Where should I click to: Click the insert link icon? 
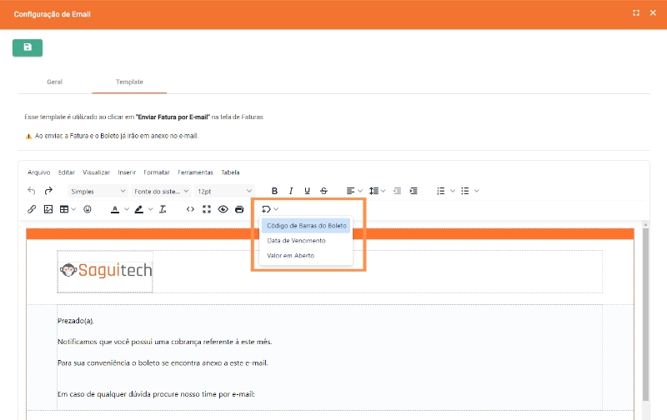pyautogui.click(x=32, y=209)
